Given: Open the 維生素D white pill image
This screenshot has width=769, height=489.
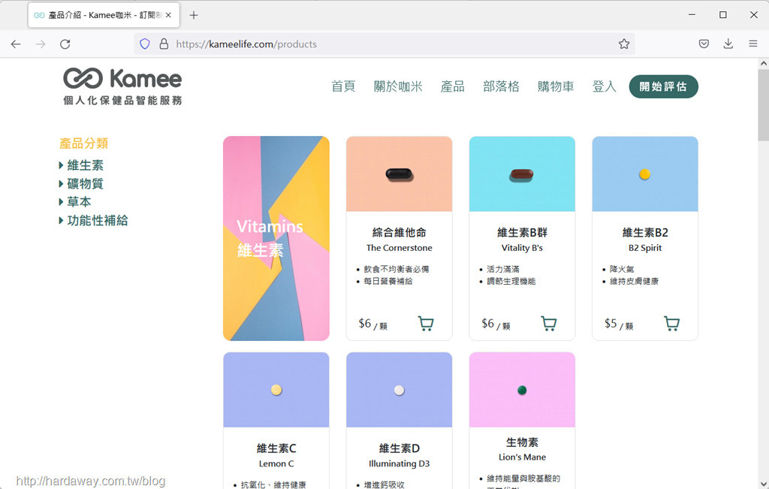Looking at the screenshot, I should (400, 390).
